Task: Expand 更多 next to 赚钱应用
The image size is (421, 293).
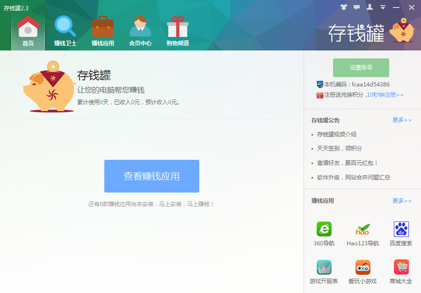Action: coord(402,201)
